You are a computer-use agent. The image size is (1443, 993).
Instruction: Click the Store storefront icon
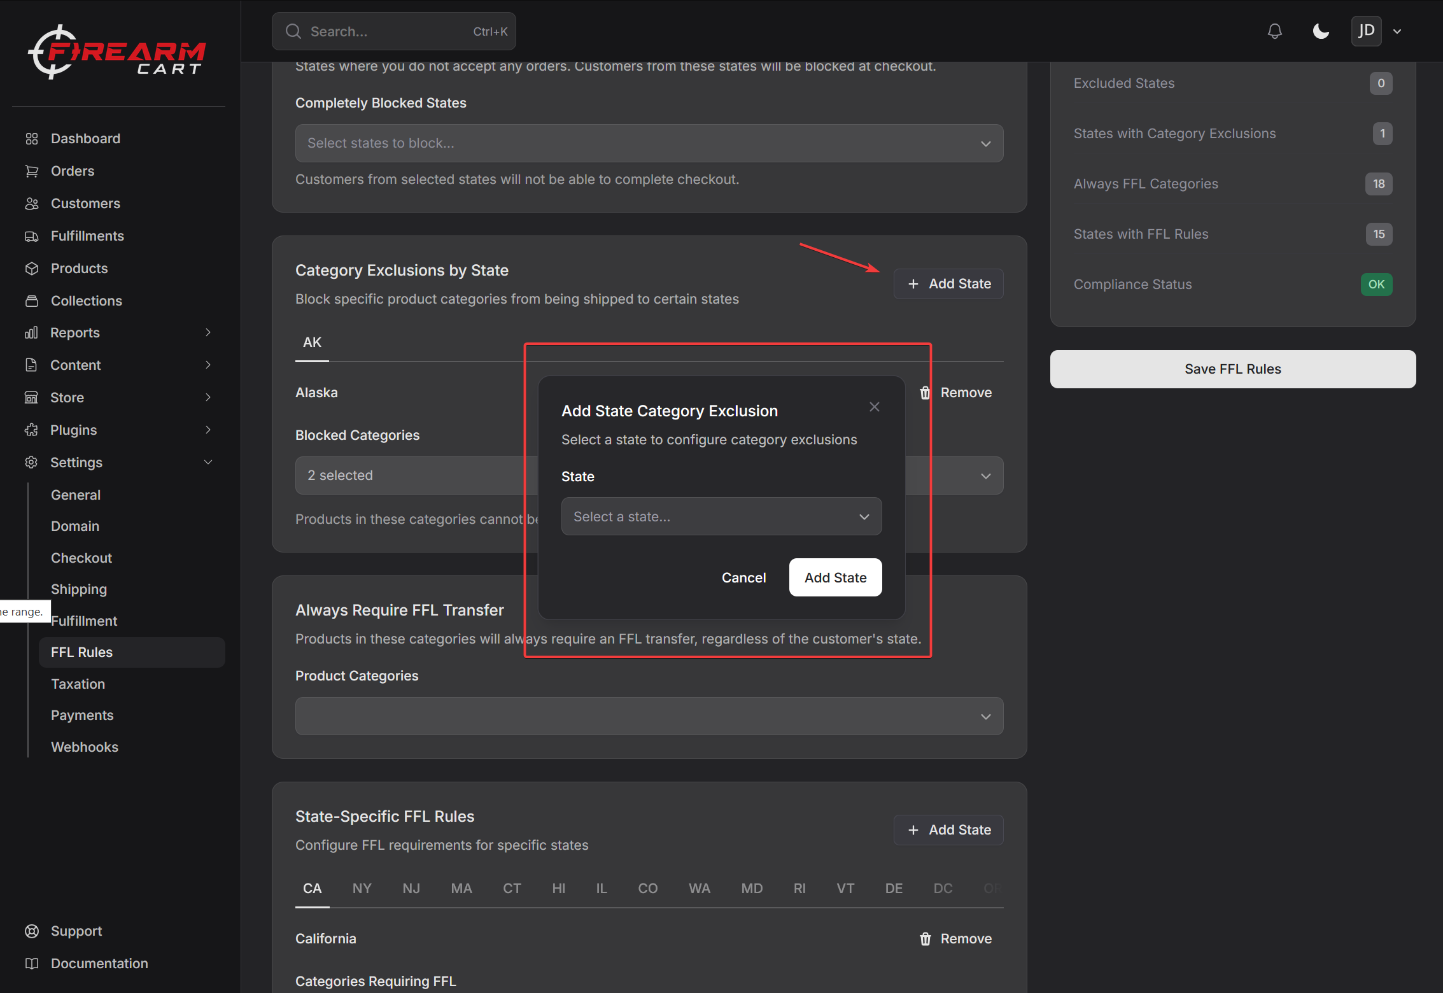[x=31, y=398]
